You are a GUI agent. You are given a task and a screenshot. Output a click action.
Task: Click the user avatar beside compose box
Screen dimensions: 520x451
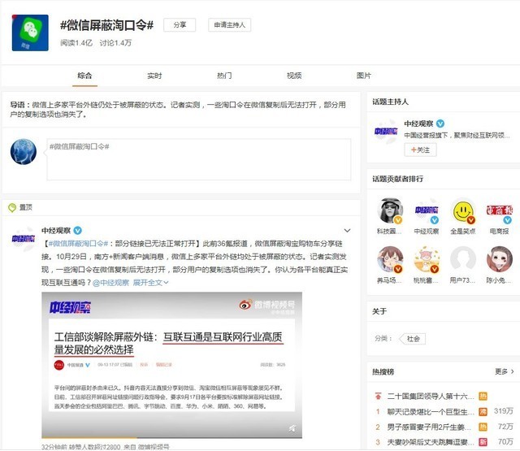coord(24,151)
